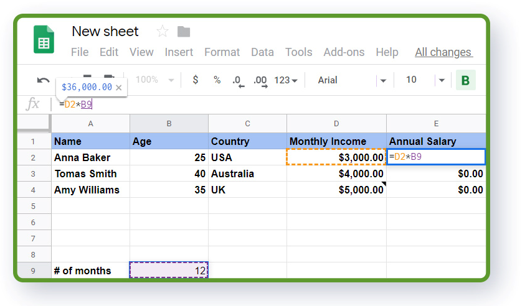Select row 2 header

pyautogui.click(x=33, y=157)
